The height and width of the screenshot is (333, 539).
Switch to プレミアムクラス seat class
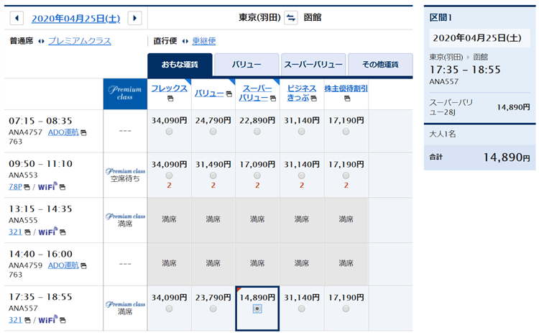coord(79,41)
